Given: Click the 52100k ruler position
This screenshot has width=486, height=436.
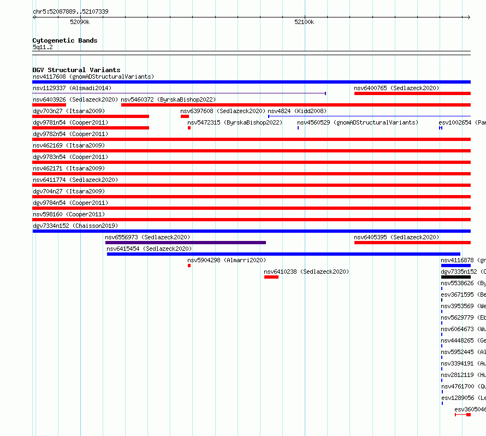Looking at the screenshot, I should 304,22.
